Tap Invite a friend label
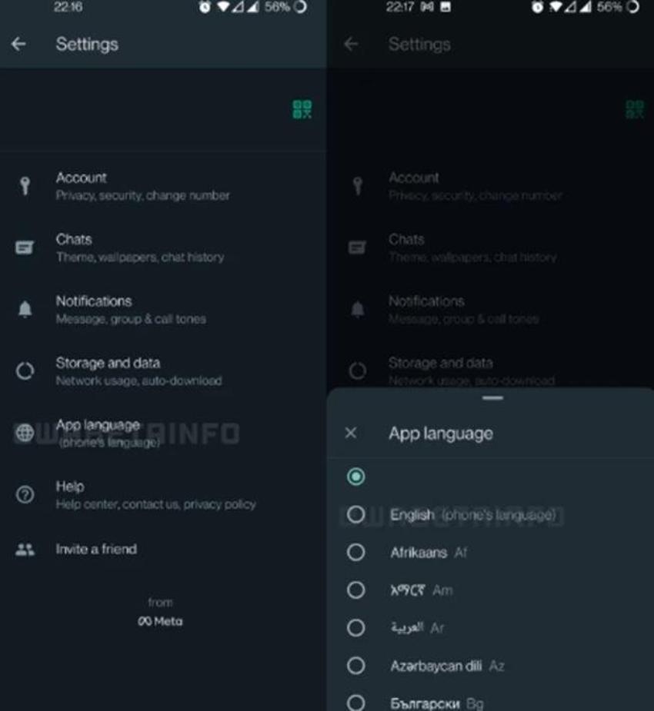The height and width of the screenshot is (711, 654). 96,549
